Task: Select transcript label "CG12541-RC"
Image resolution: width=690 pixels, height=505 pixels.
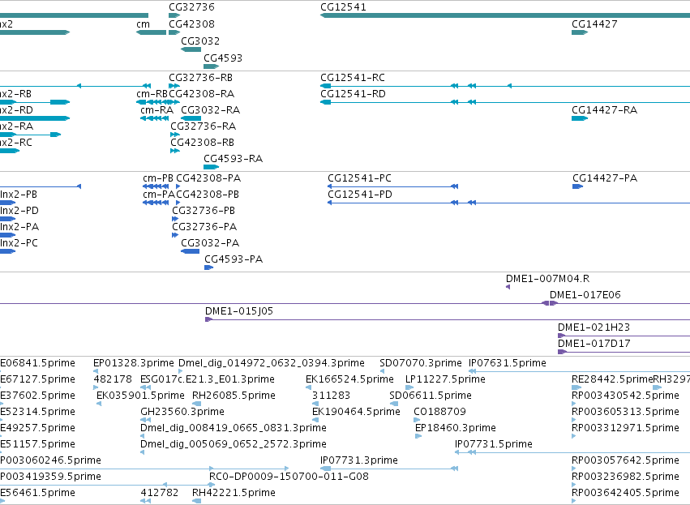Action: (353, 78)
